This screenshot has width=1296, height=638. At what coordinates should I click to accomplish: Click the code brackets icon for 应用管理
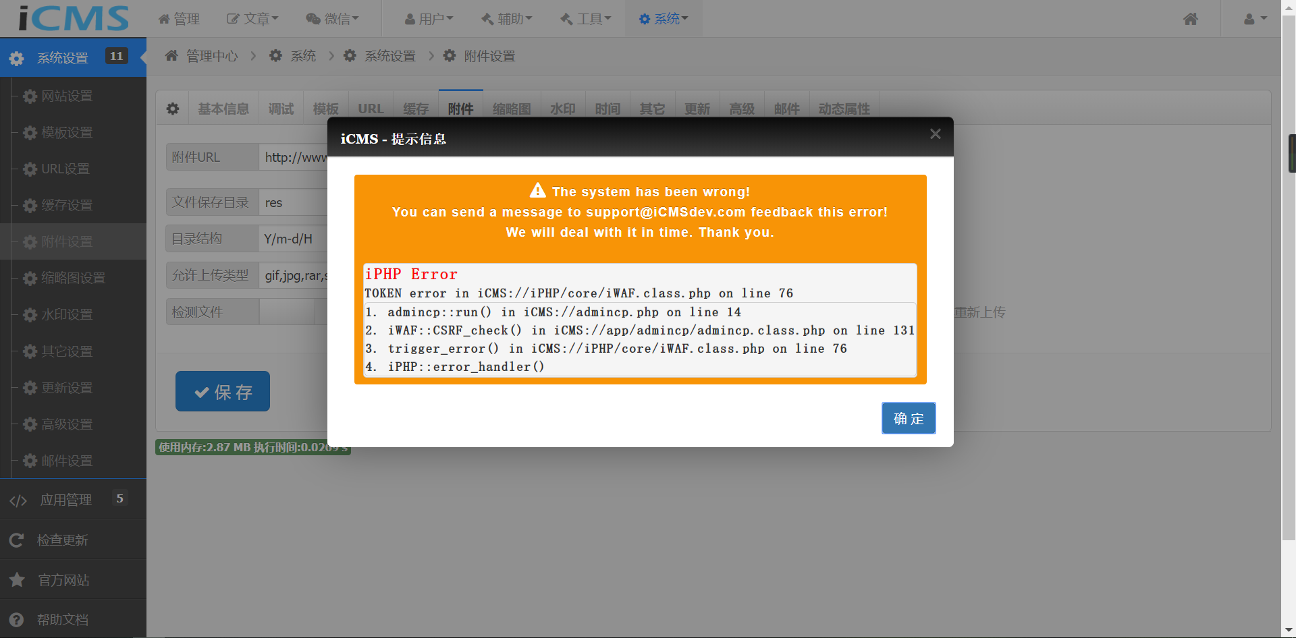pos(18,500)
